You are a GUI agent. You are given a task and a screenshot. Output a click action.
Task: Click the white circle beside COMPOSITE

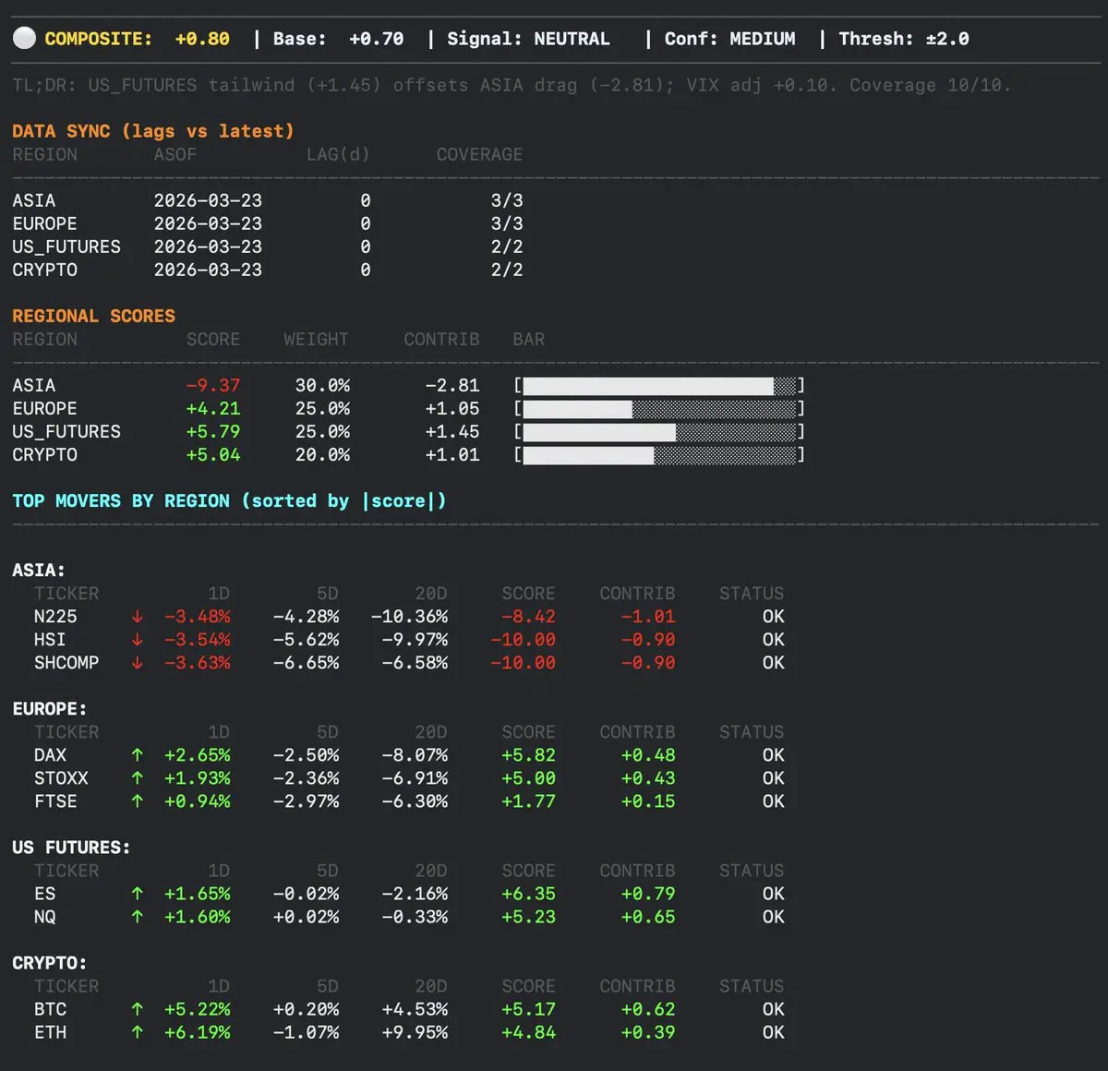coord(25,38)
